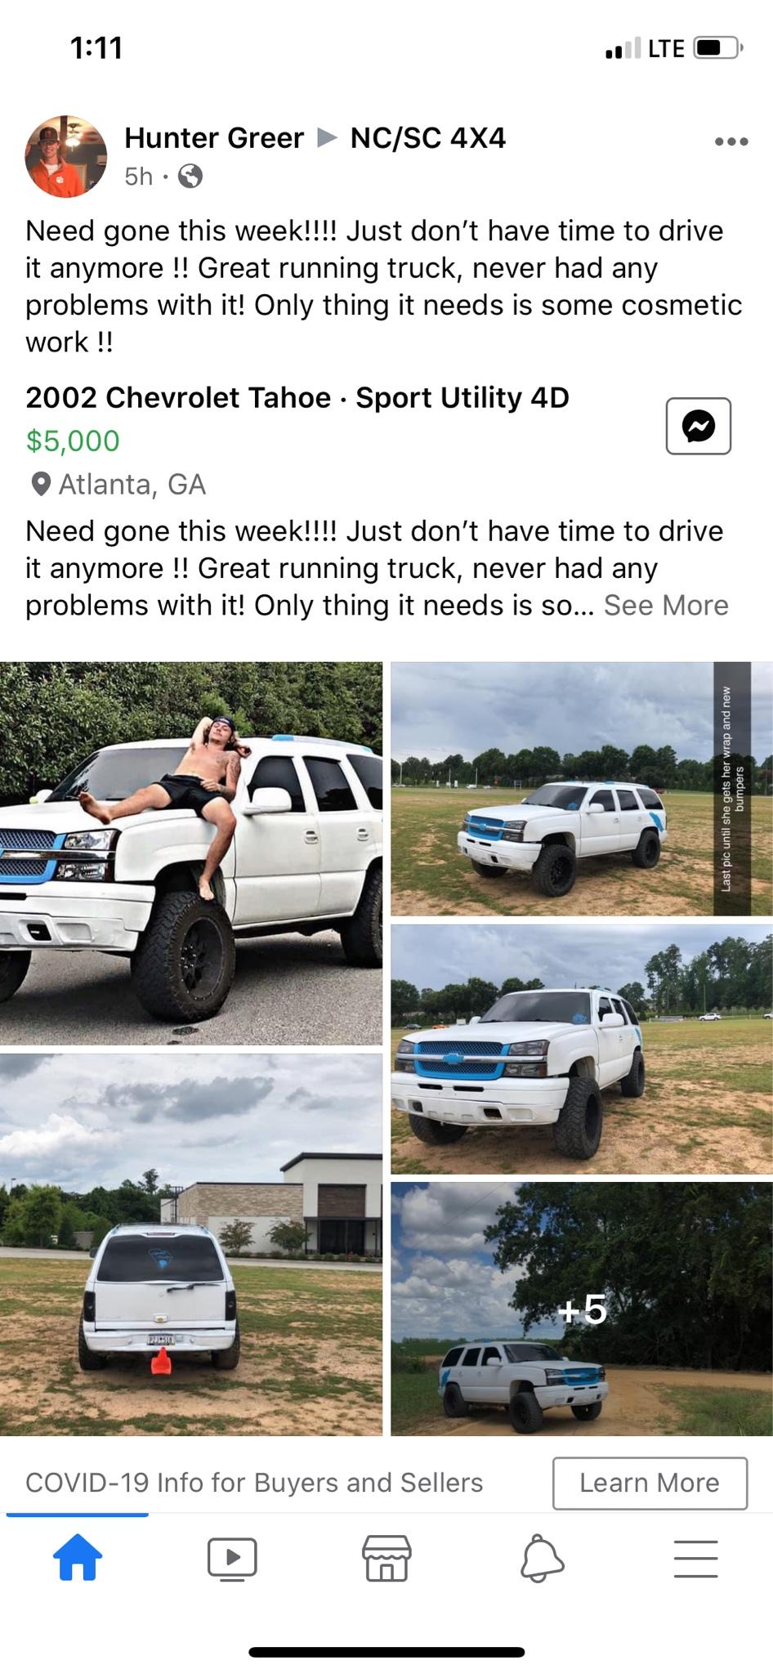The height and width of the screenshot is (1674, 773).
Task: Tap the Learn More button
Action: [650, 1483]
